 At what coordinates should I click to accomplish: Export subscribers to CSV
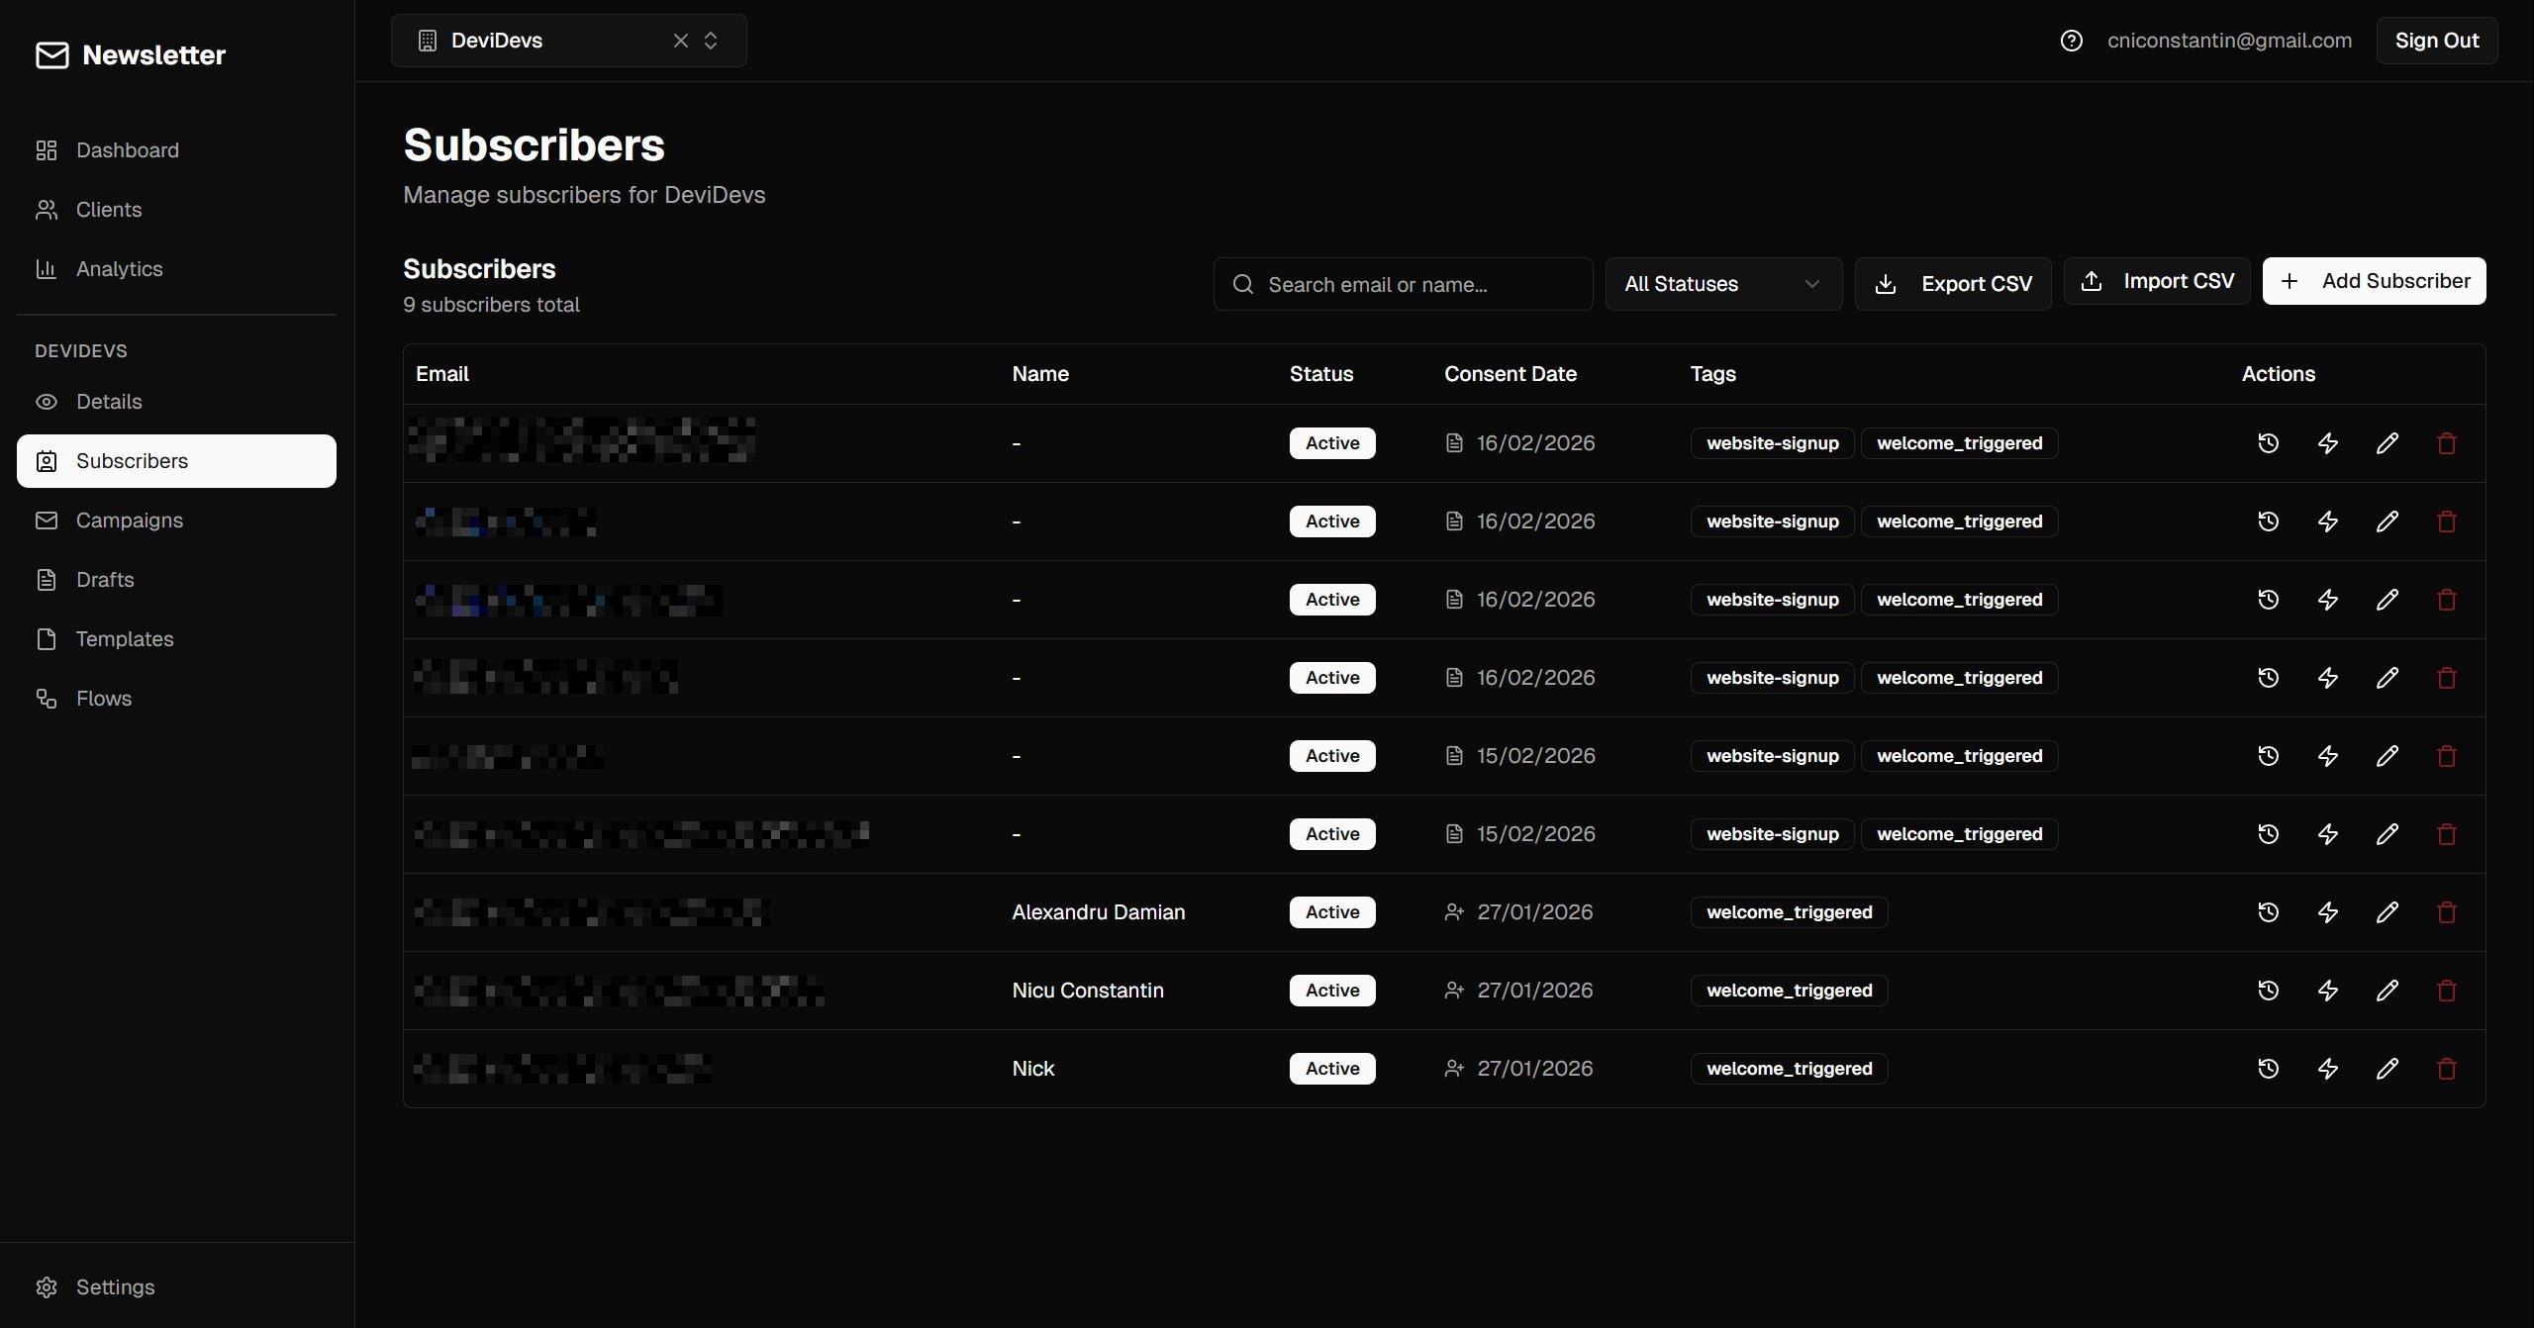click(x=1952, y=284)
